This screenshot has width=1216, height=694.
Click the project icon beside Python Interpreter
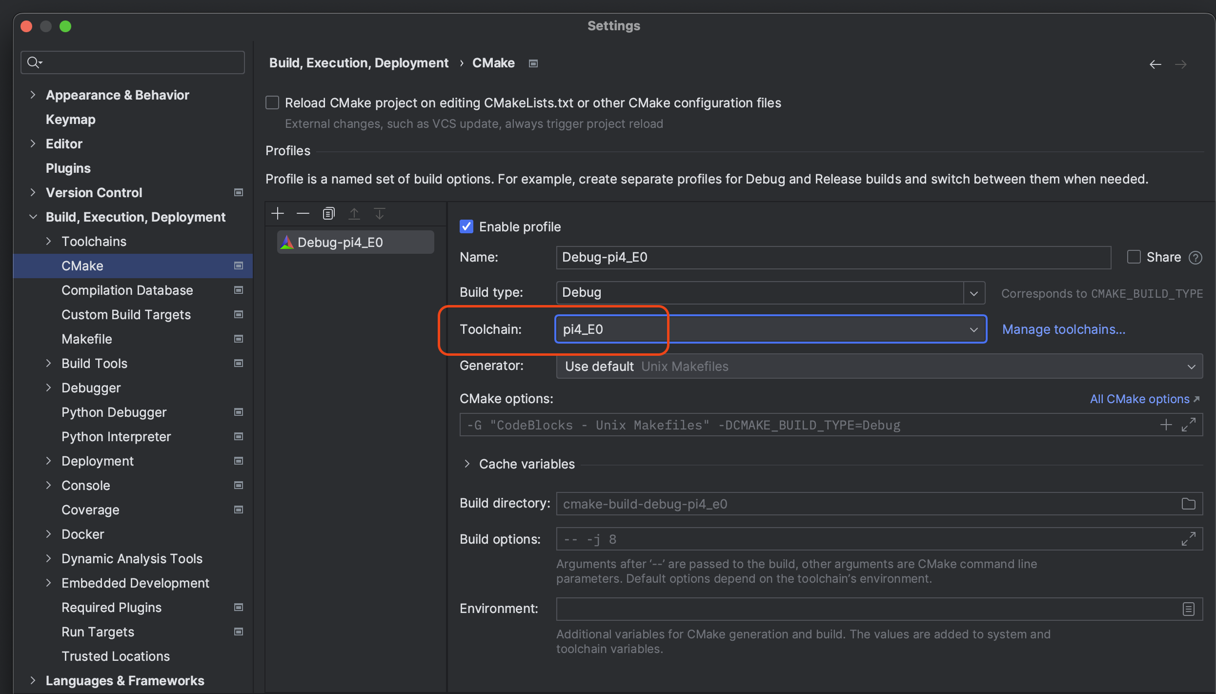click(239, 436)
